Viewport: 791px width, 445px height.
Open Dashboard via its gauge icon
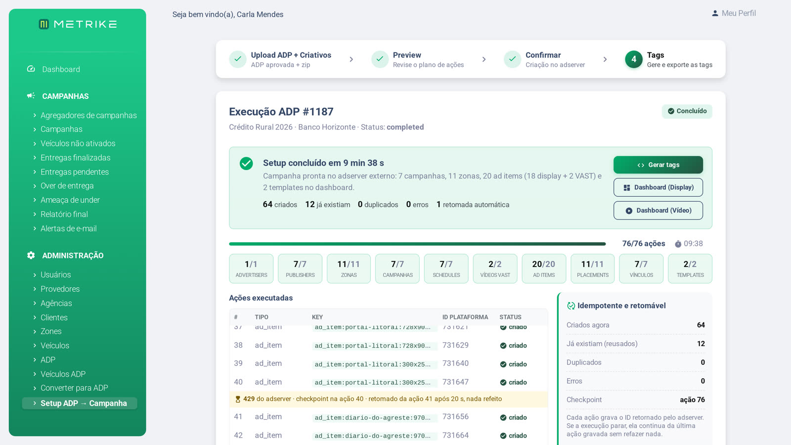point(31,69)
